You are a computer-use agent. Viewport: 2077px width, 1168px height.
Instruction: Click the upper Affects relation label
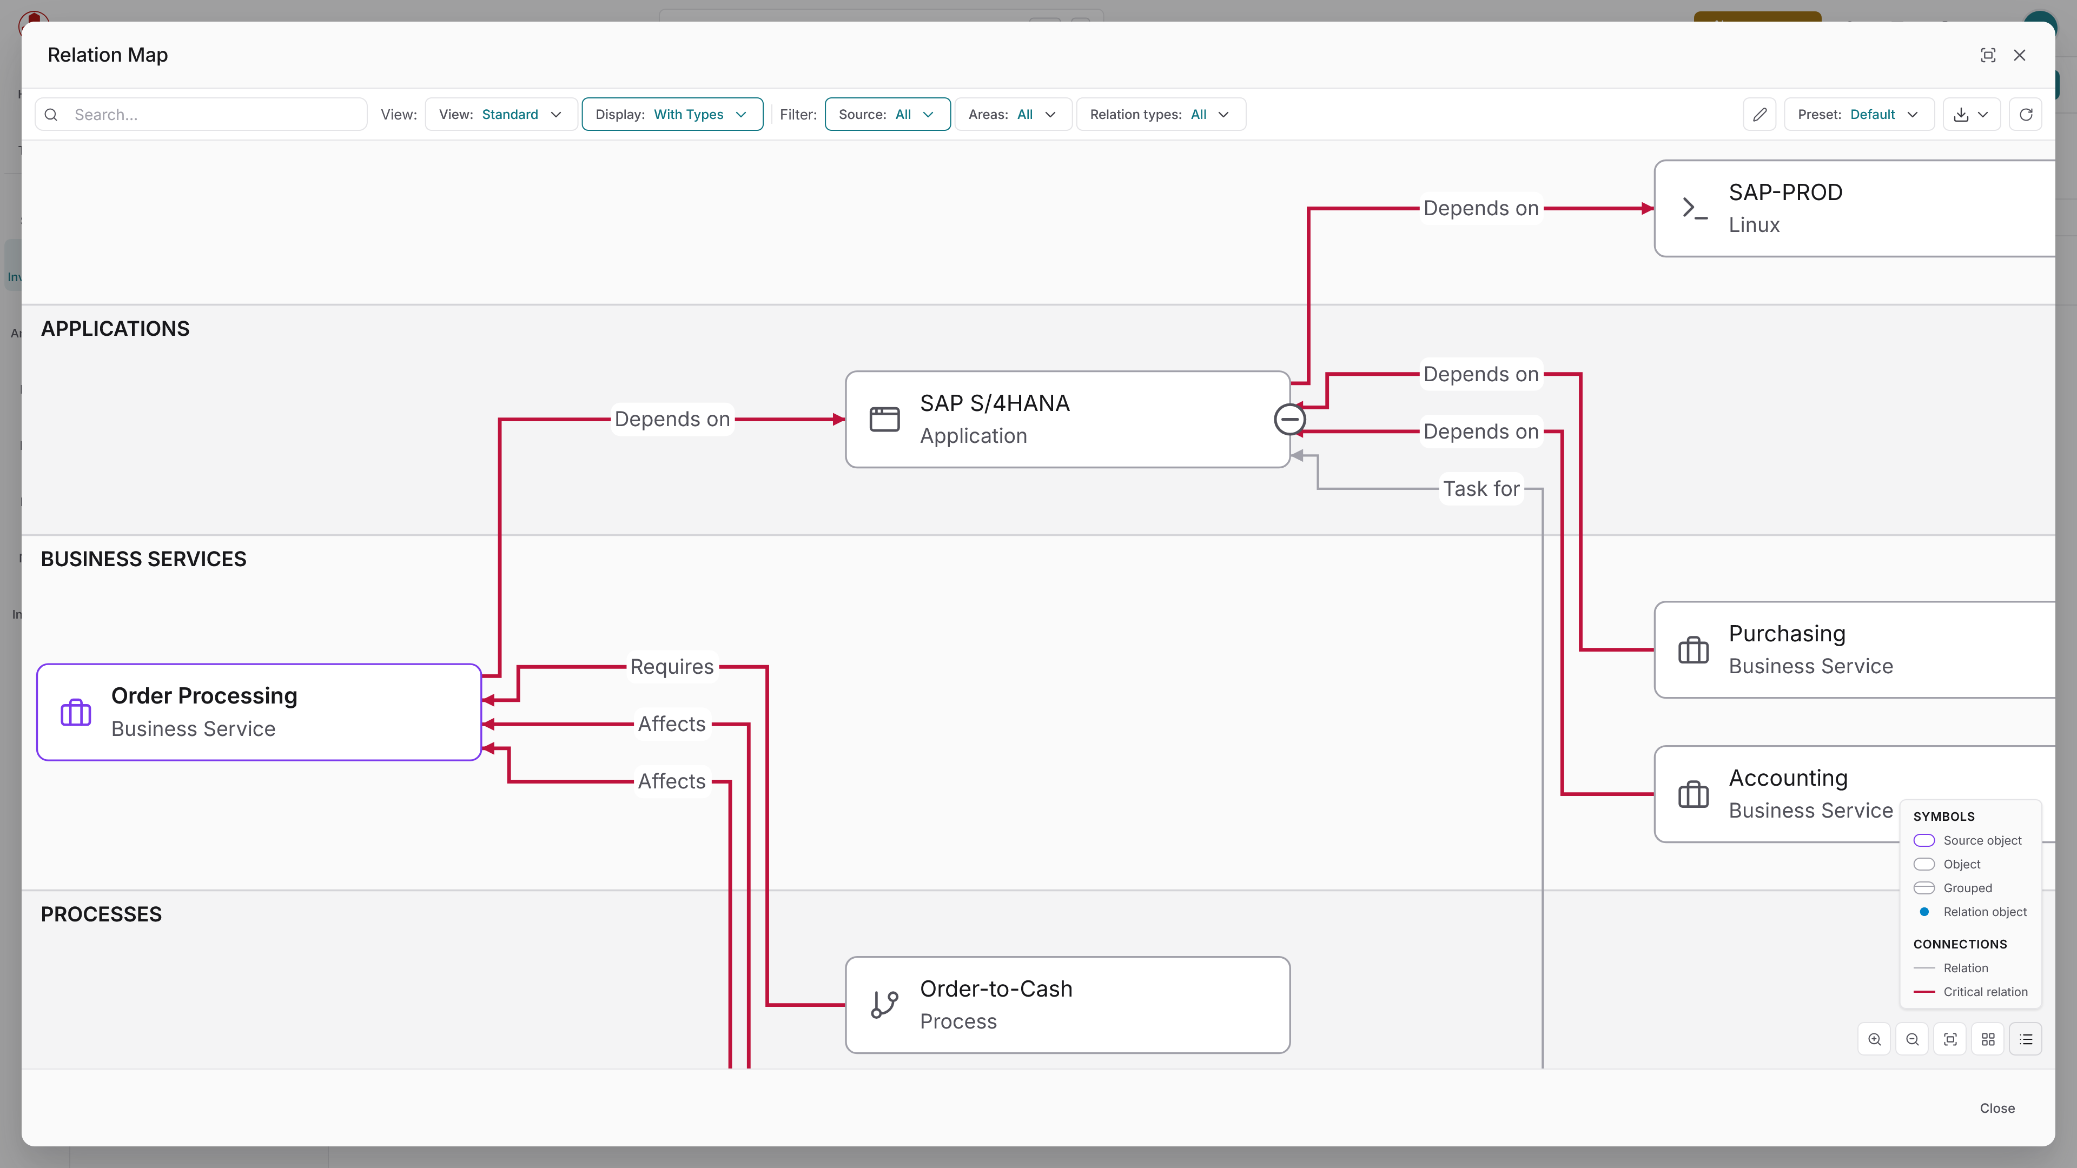pyautogui.click(x=672, y=724)
